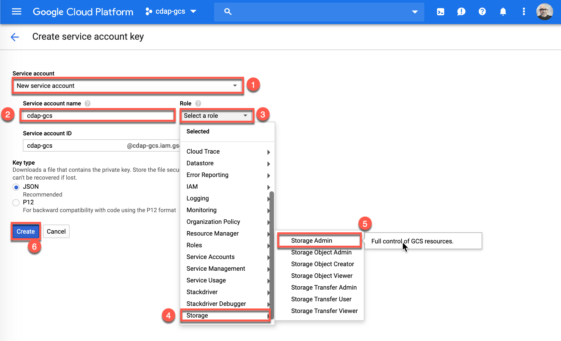Image resolution: width=561 pixels, height=341 pixels.
Task: Click the Service account ID field
Action: (x=102, y=146)
